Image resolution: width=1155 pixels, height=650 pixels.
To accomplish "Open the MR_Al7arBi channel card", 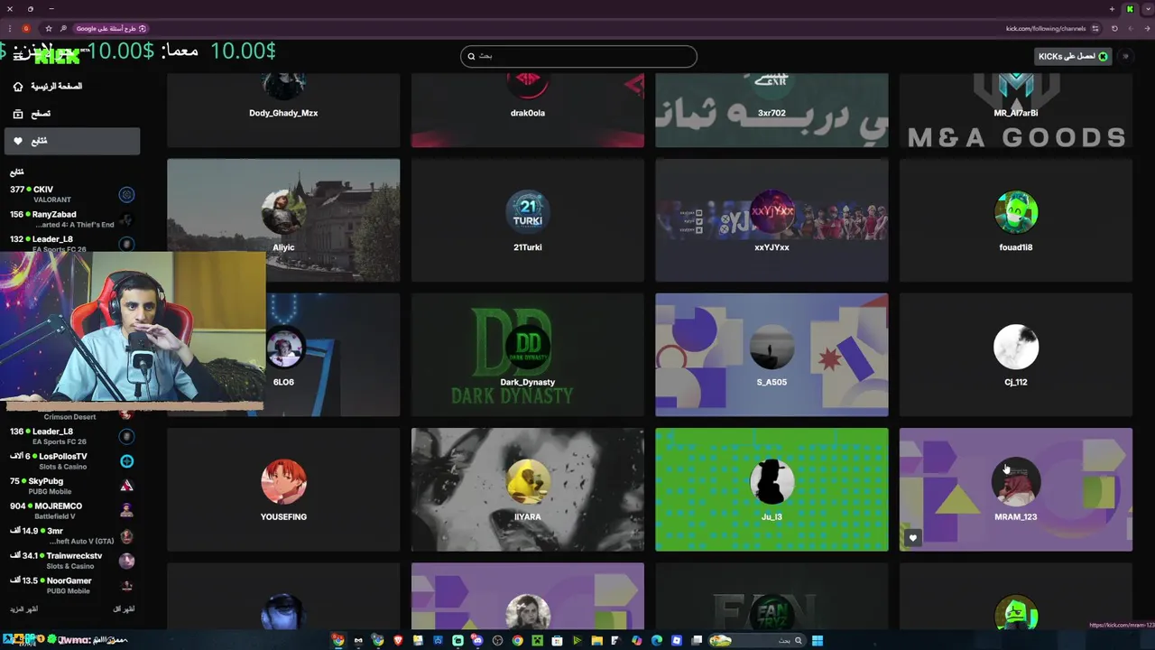I will click(1016, 110).
